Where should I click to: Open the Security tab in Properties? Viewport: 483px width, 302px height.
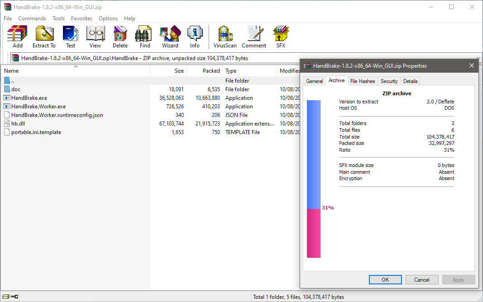389,81
